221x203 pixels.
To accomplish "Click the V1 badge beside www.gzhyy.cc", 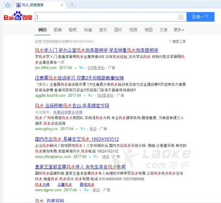I will click(x=83, y=129).
